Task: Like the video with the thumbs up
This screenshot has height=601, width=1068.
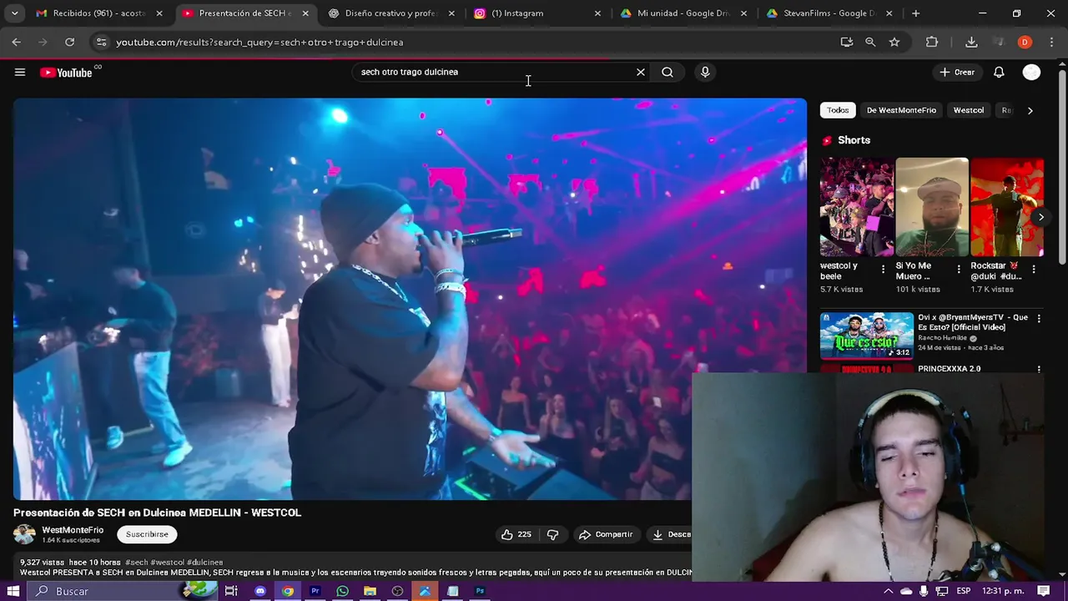Action: (x=516, y=534)
